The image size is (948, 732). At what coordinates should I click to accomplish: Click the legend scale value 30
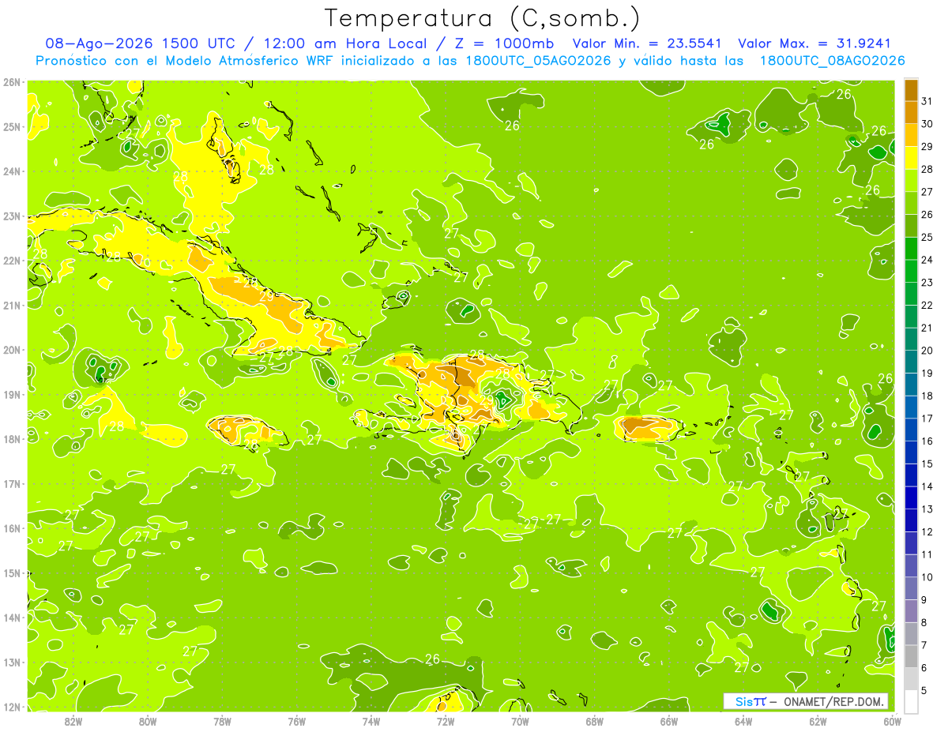927,123
